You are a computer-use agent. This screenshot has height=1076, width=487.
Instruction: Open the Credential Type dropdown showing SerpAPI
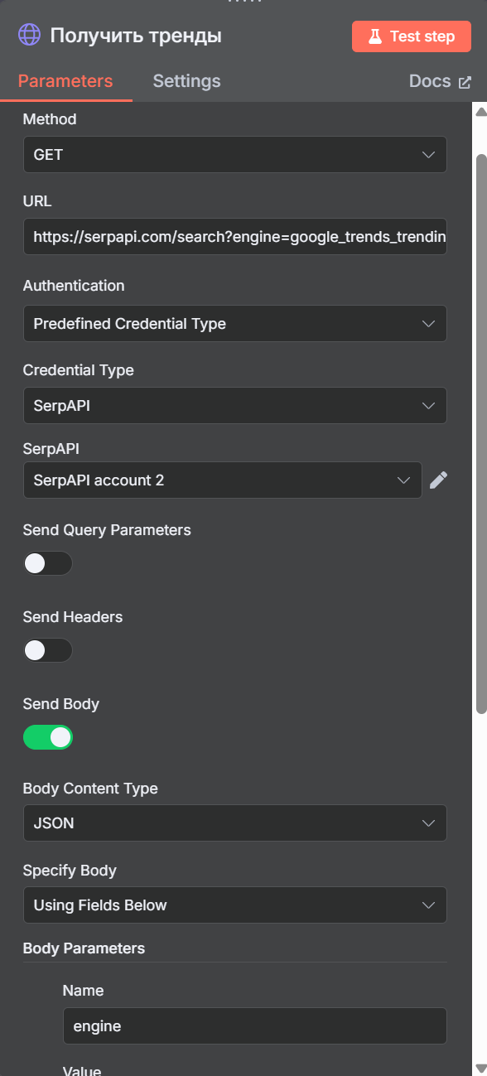235,406
